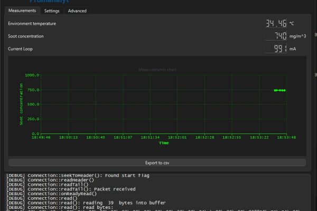
Task: Click the mA unit label
Action: coord(293,49)
